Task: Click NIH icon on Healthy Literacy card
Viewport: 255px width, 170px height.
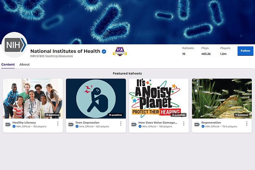Action: pyautogui.click(x=8, y=124)
